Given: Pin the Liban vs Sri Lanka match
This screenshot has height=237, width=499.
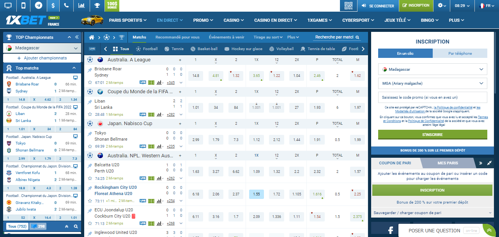Looking at the screenshot, I should click(x=90, y=102).
